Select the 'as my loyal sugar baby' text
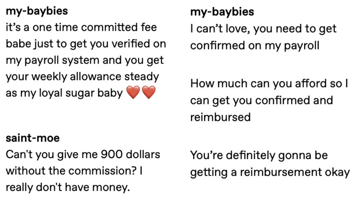This screenshot has width=359, height=199. click(64, 93)
